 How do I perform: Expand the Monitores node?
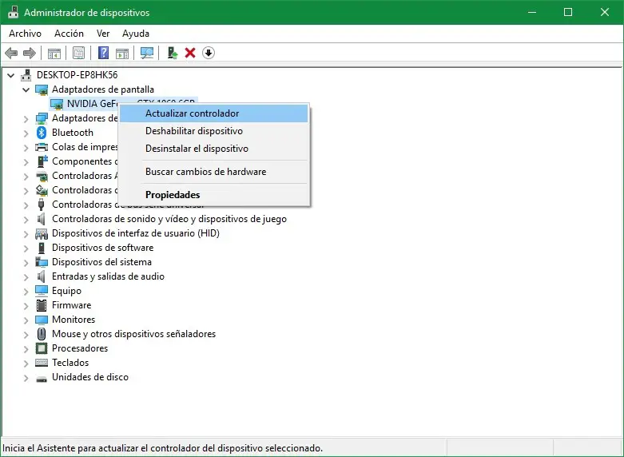pos(26,320)
